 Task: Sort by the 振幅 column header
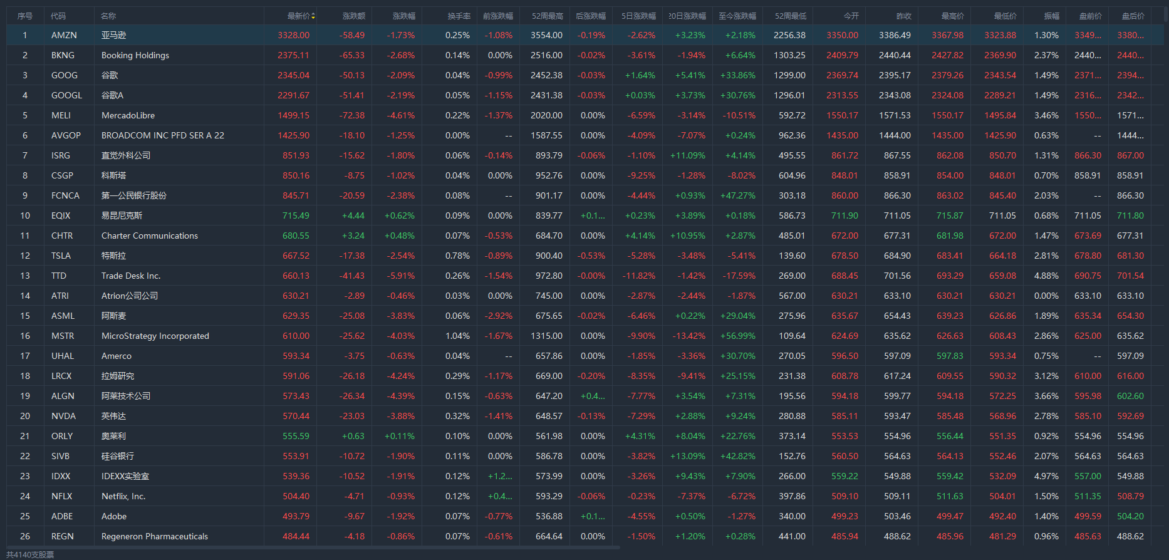[x=1052, y=16]
